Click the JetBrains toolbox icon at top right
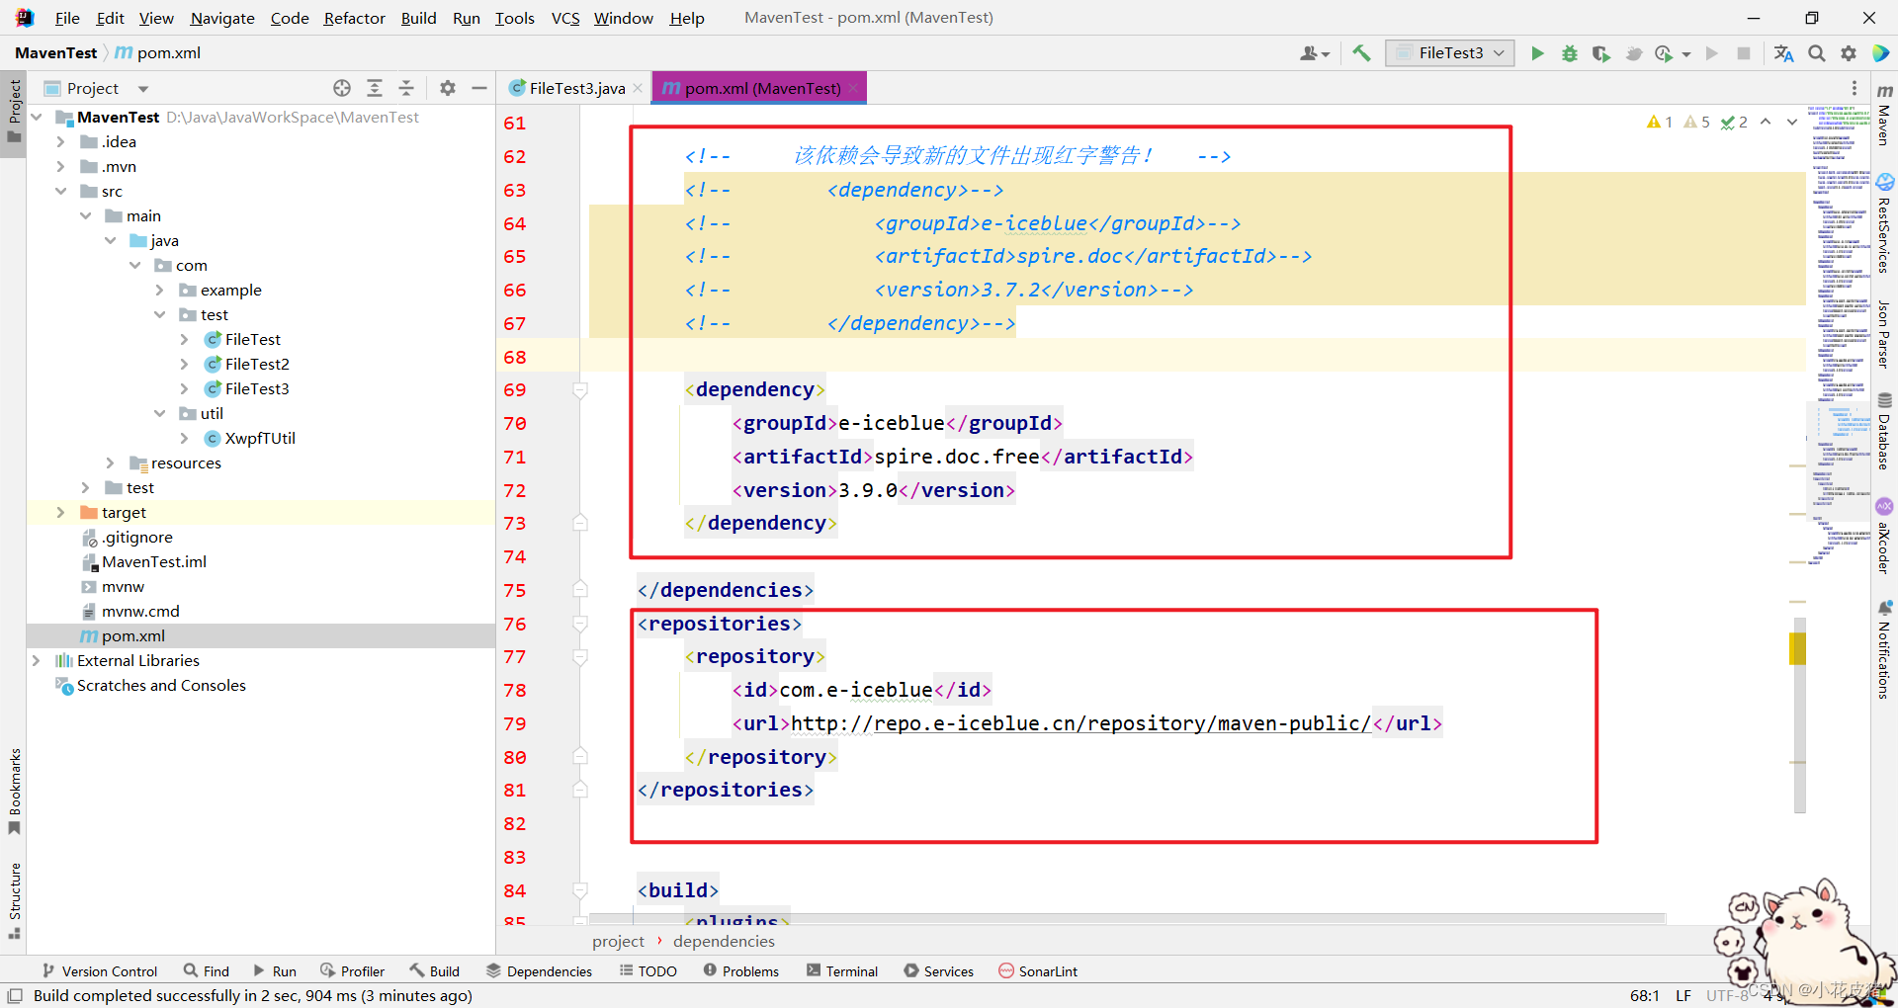Viewport: 1898px width, 1008px height. click(x=1880, y=53)
